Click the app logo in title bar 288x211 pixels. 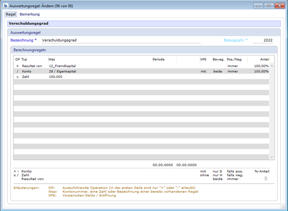pos(6,5)
